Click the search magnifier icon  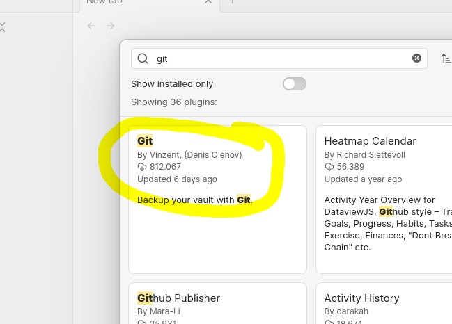(x=143, y=58)
